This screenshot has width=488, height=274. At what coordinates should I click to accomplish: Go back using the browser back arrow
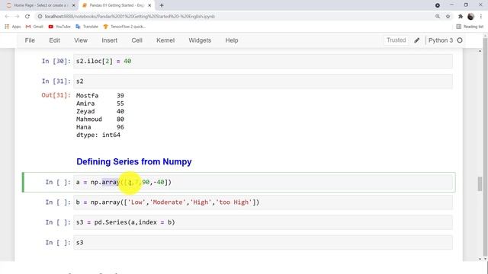click(x=7, y=17)
